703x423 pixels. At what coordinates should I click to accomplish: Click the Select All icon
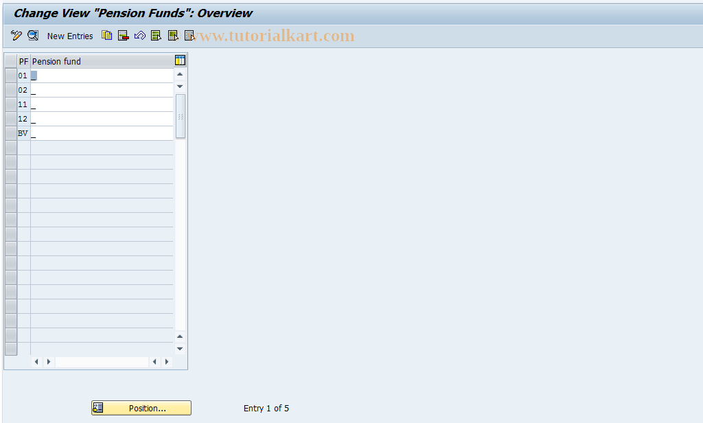(x=156, y=36)
